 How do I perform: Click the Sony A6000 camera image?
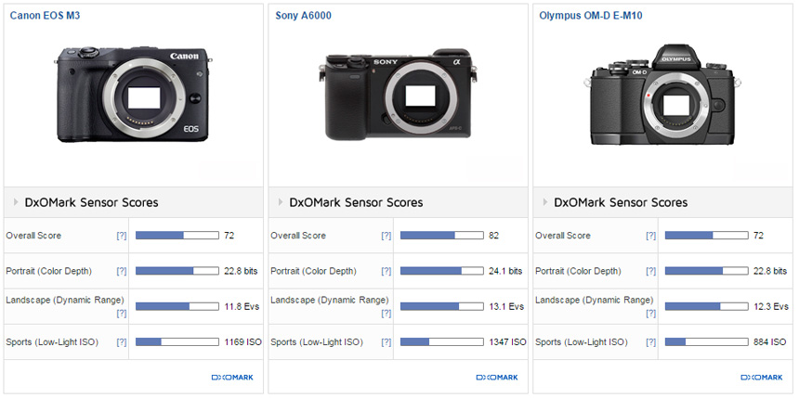click(398, 94)
